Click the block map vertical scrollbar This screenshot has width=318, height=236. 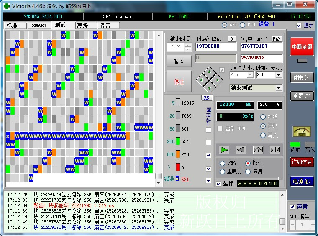159,109
